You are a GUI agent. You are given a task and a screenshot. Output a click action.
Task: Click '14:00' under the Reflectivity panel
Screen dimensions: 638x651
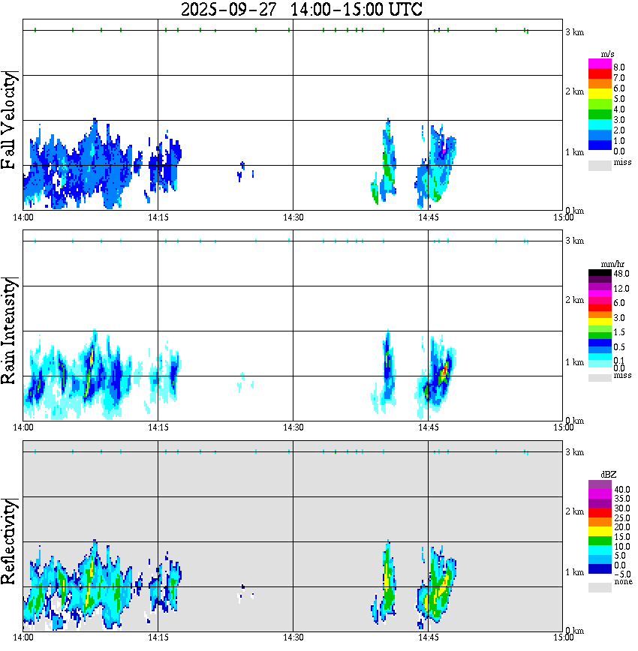pyautogui.click(x=23, y=637)
